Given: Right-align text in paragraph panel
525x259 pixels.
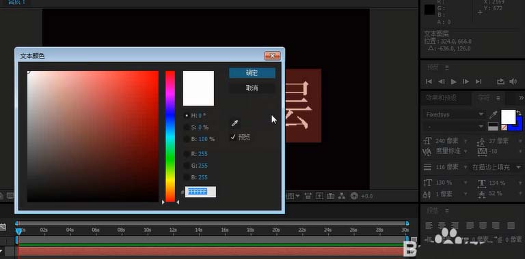Looking at the screenshot, I should pyautogui.click(x=455, y=226).
